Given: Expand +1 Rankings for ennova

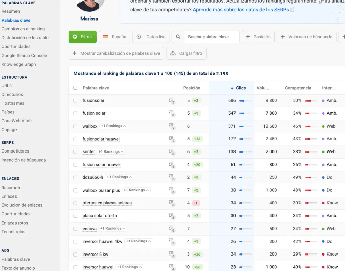Looking at the screenshot, I should tap(113, 228).
